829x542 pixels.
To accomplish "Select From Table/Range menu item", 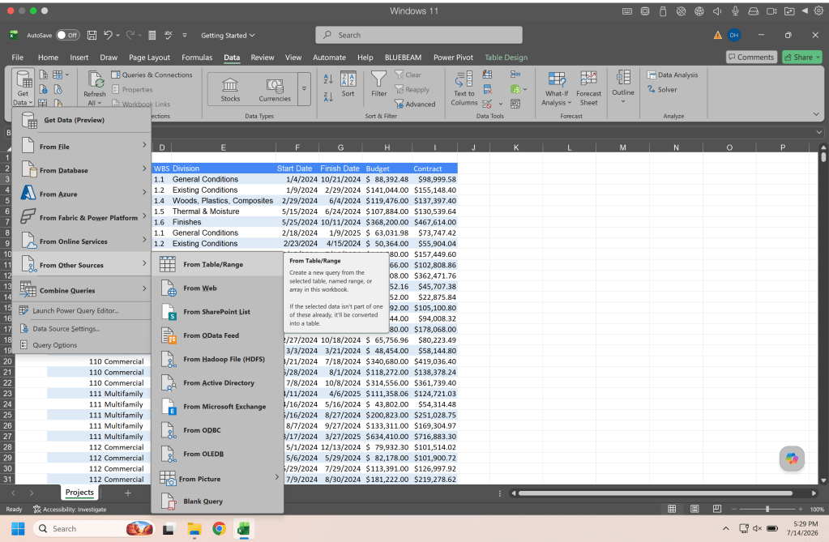I will point(217,264).
